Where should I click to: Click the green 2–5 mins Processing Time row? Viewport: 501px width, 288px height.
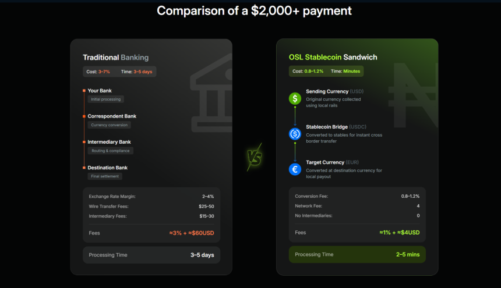(357, 255)
